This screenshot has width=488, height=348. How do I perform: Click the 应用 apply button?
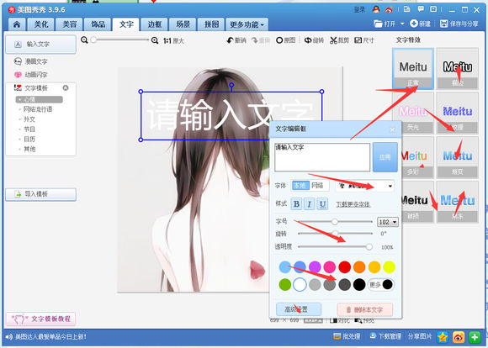pos(385,157)
